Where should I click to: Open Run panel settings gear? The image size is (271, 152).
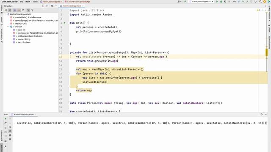[x=262, y=114]
